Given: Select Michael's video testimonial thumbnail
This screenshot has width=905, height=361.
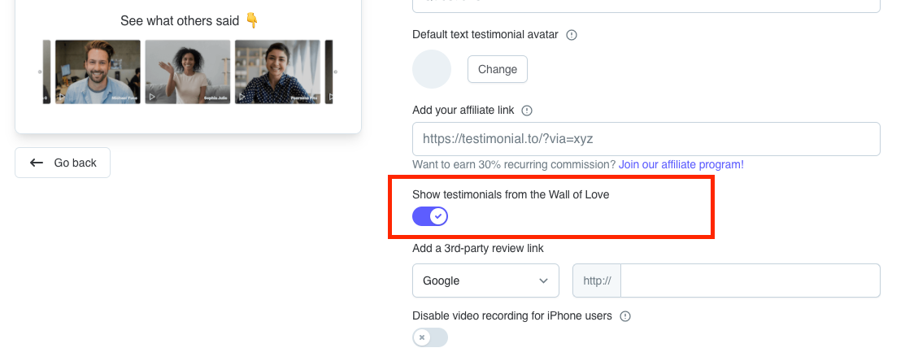Looking at the screenshot, I should 98,72.
